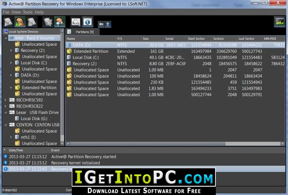The height and width of the screenshot is (195, 288).
Task: Click the green-arrow disk scan toolbar icon
Action: (x=20, y=22)
